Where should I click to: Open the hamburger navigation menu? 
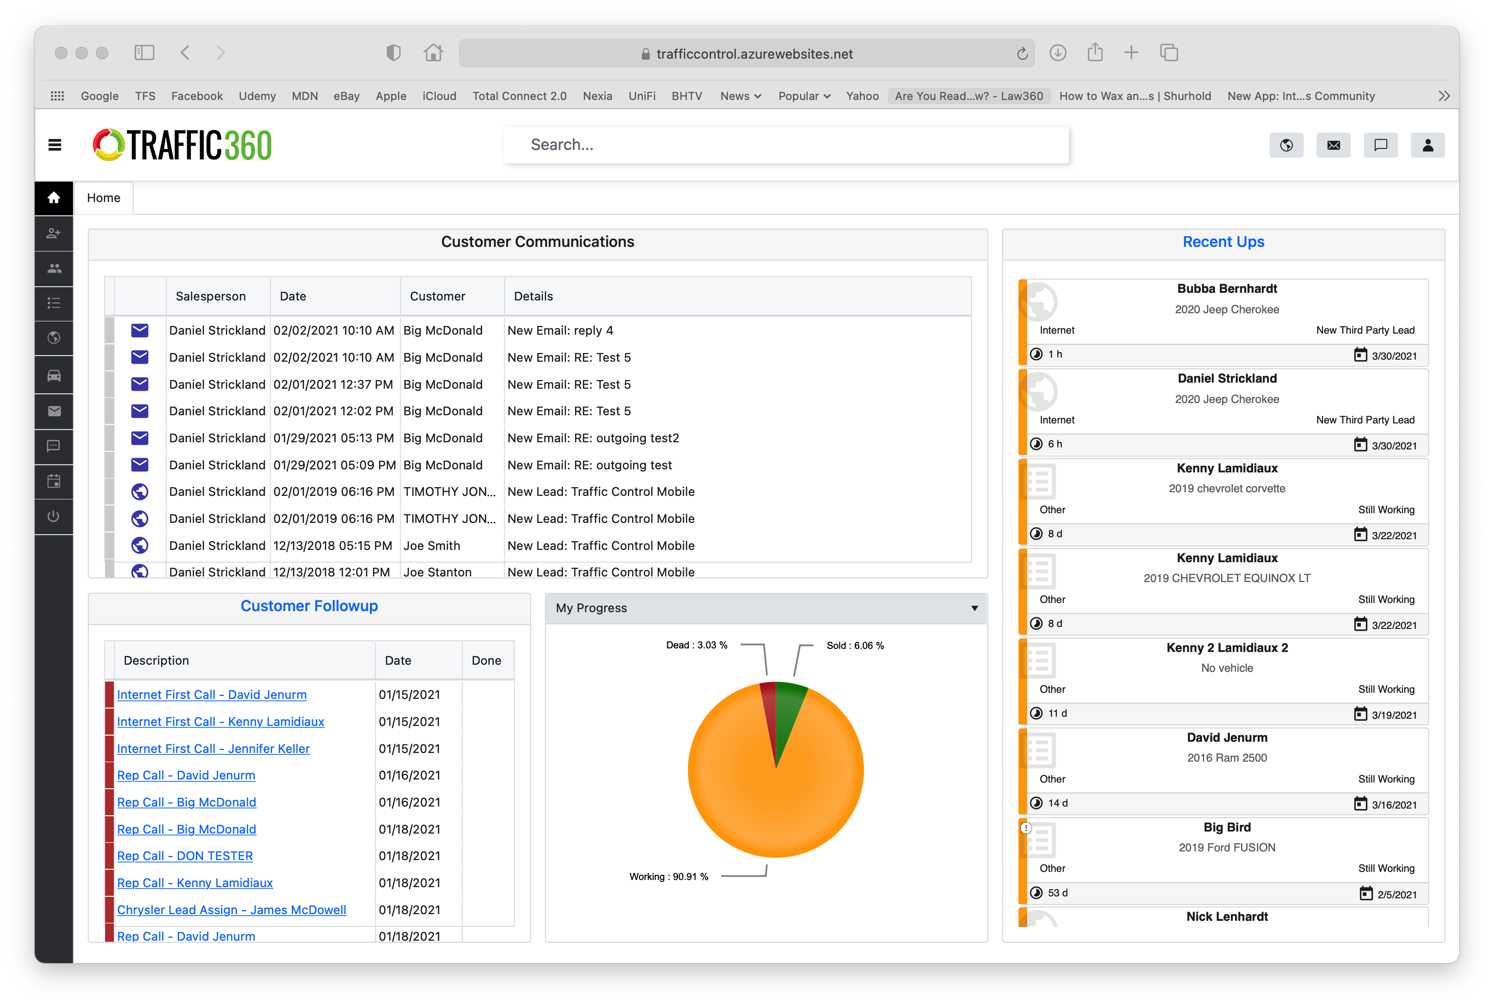[55, 145]
